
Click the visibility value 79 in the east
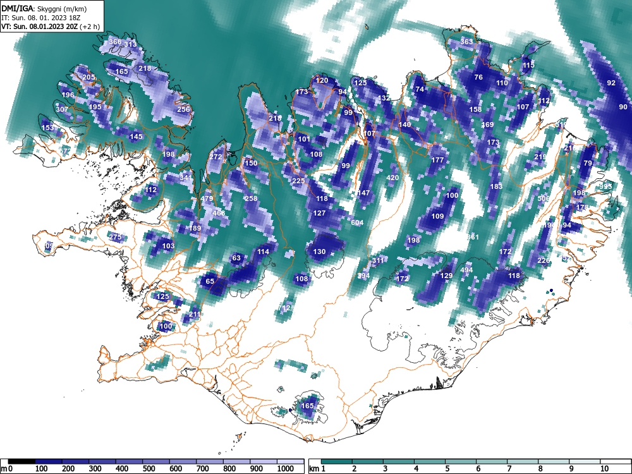point(588,163)
